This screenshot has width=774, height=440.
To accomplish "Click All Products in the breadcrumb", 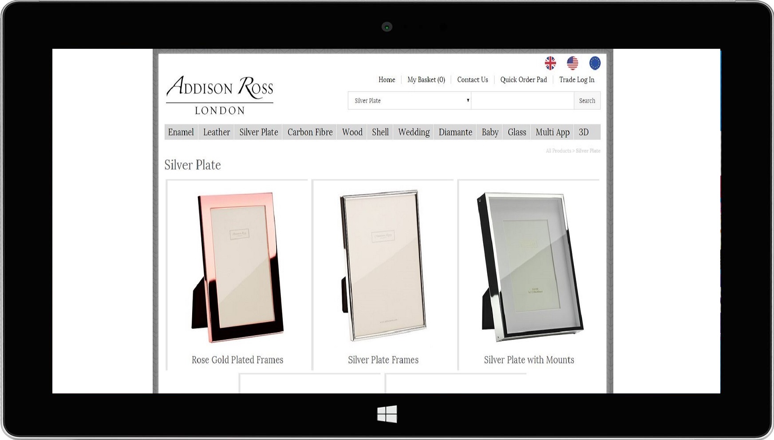I will pos(558,151).
